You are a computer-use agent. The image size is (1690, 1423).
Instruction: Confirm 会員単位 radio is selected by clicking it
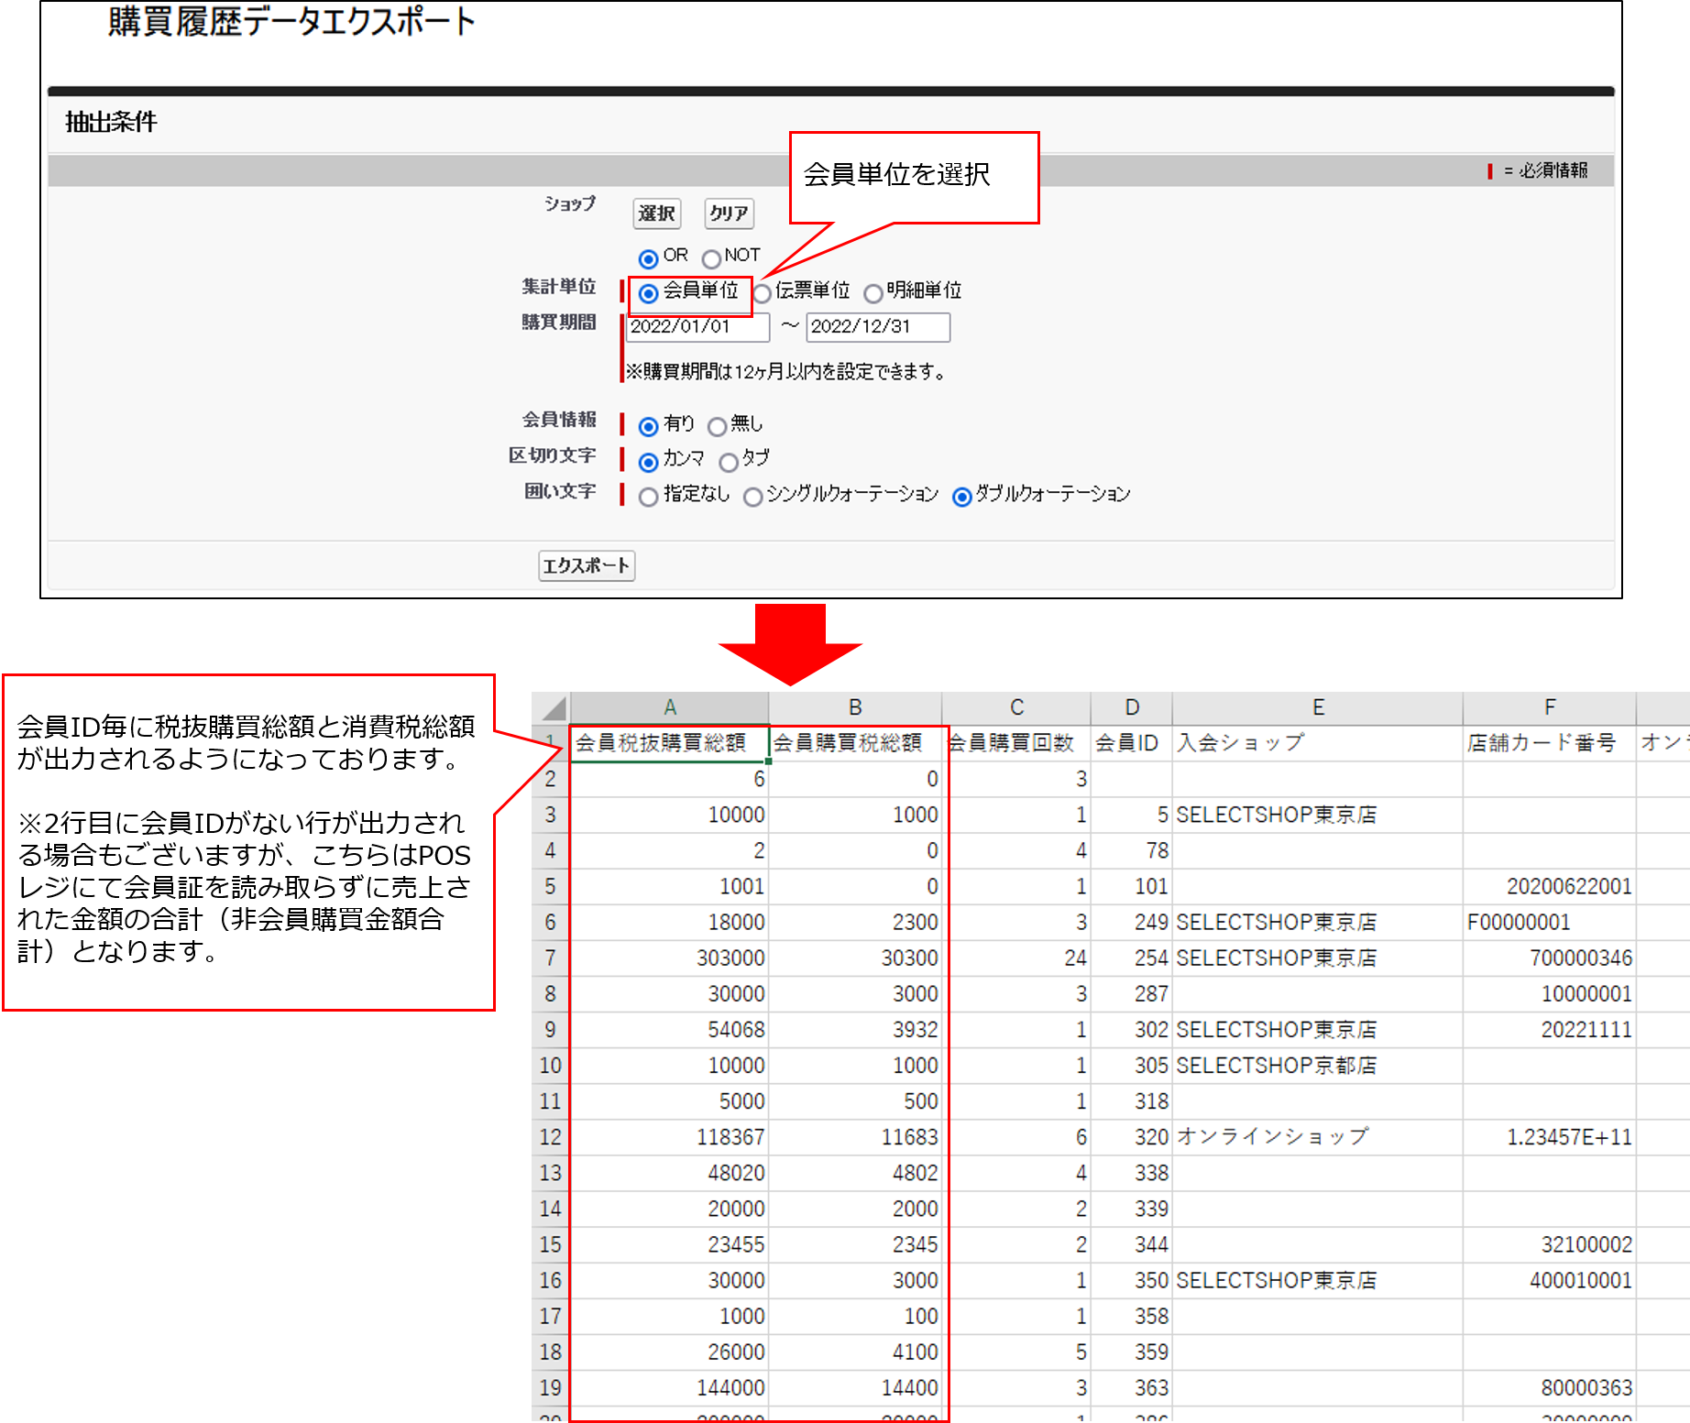649,291
